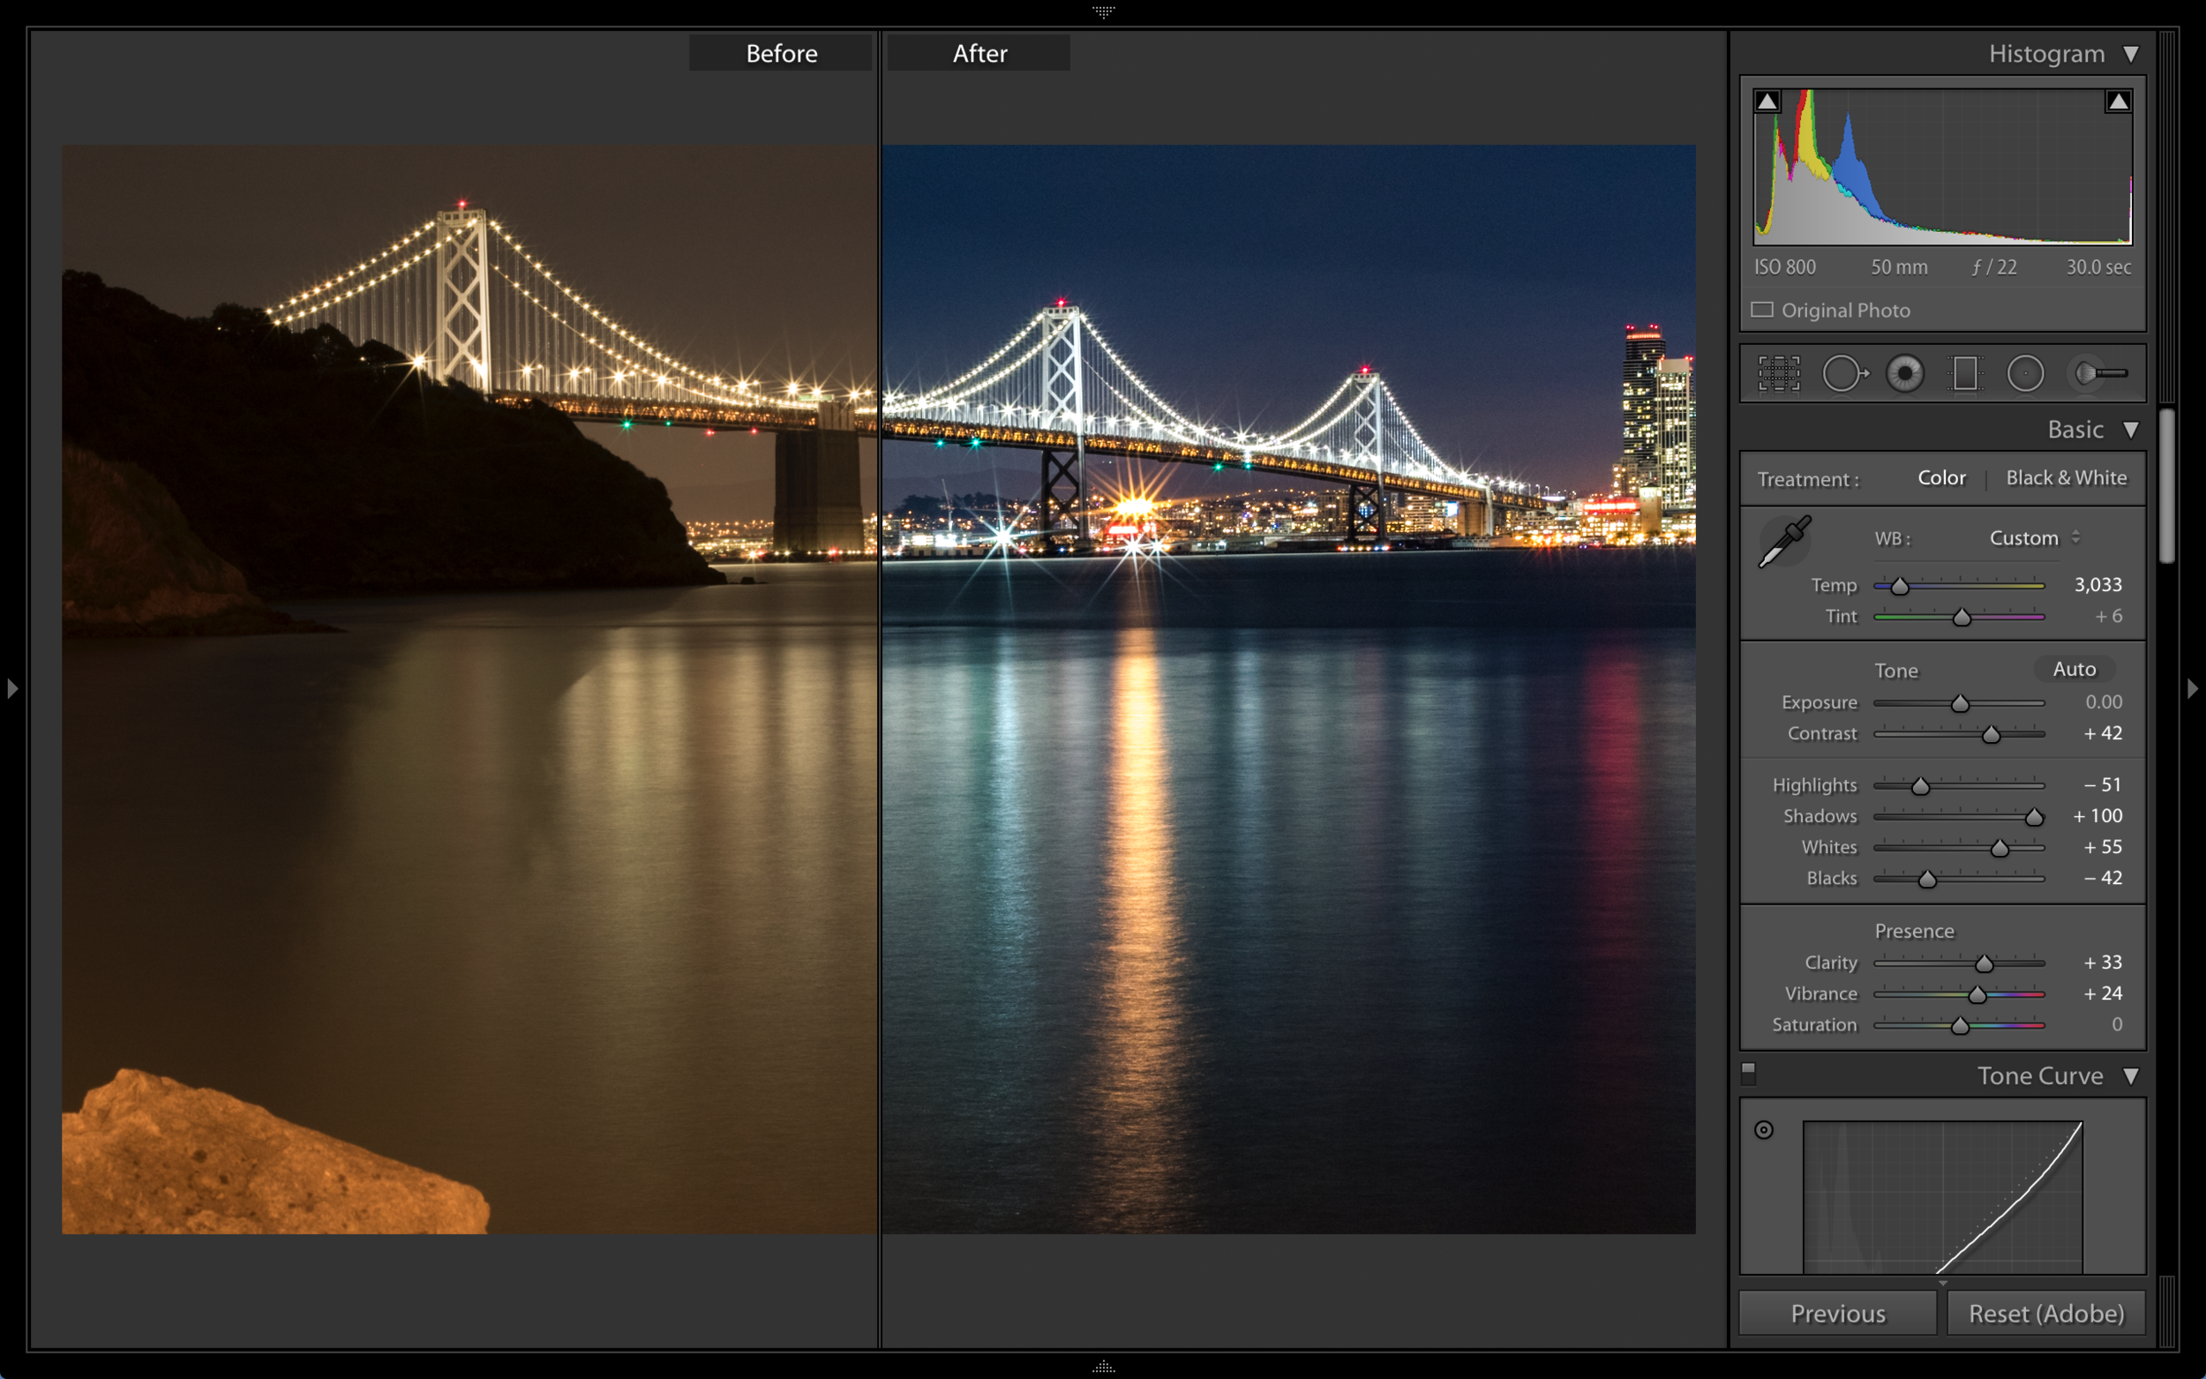Toggle the Tone Curve panel on/off switch
This screenshot has width=2206, height=1379.
point(1747,1074)
